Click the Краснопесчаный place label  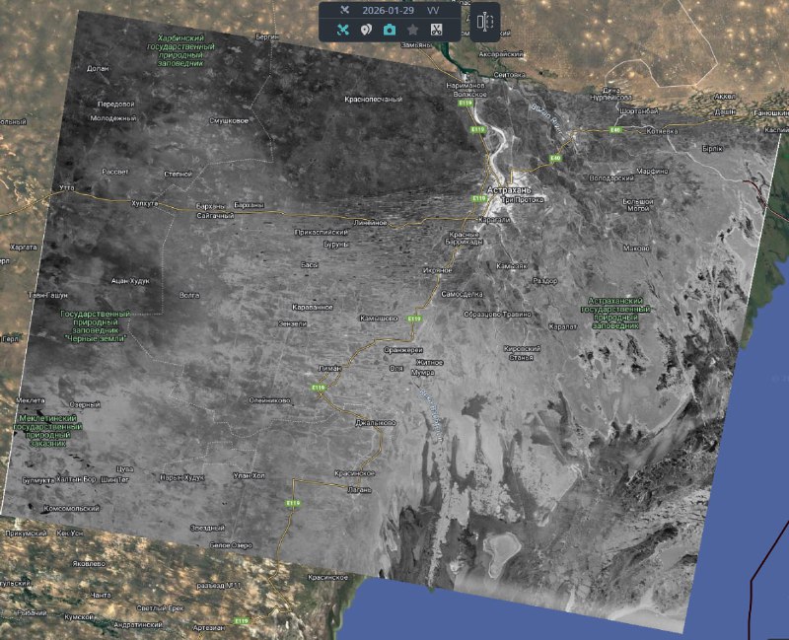(373, 100)
